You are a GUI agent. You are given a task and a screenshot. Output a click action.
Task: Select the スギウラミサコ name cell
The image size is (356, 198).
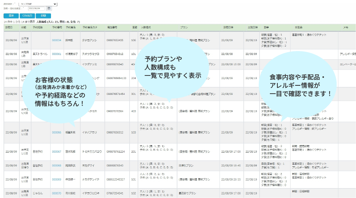click(x=90, y=54)
